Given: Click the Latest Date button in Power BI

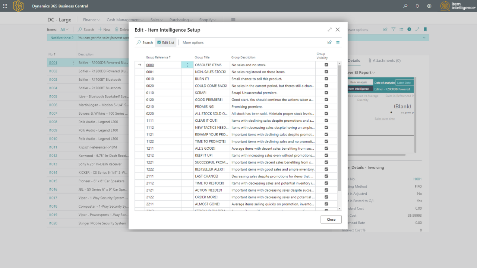Looking at the screenshot, I should point(404,83).
